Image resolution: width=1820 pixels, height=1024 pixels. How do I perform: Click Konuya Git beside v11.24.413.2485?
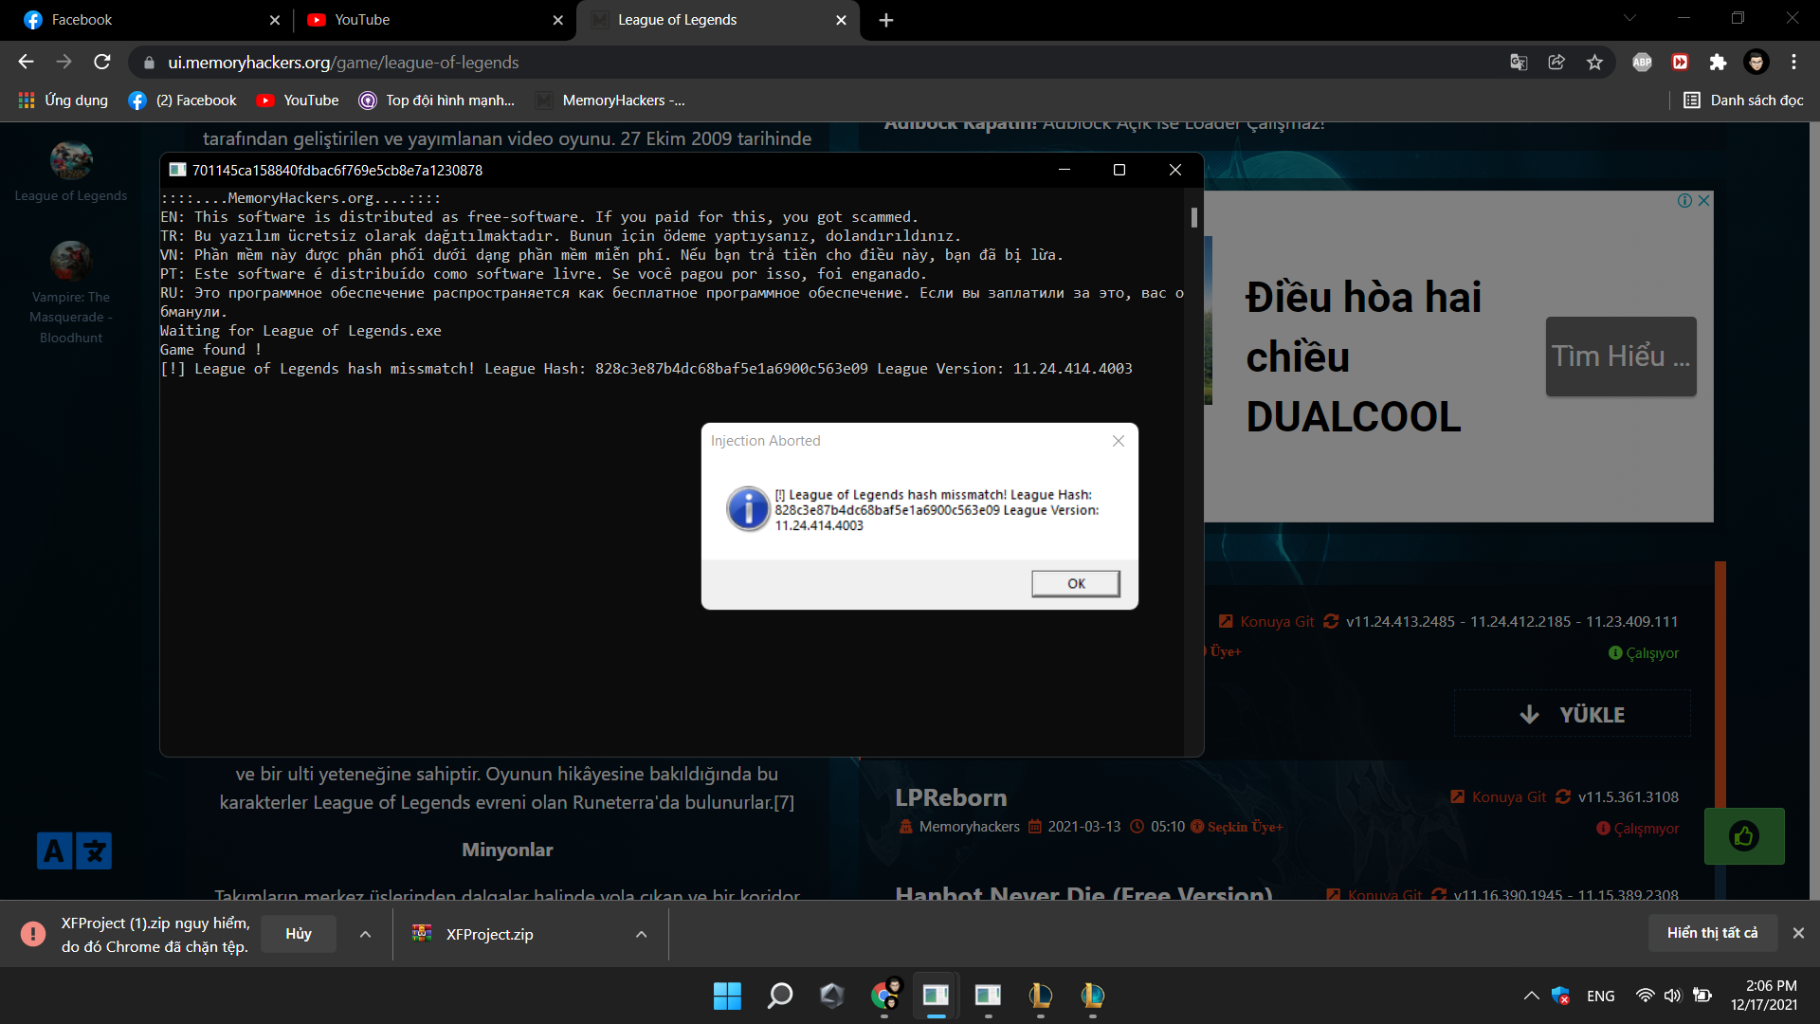point(1266,622)
